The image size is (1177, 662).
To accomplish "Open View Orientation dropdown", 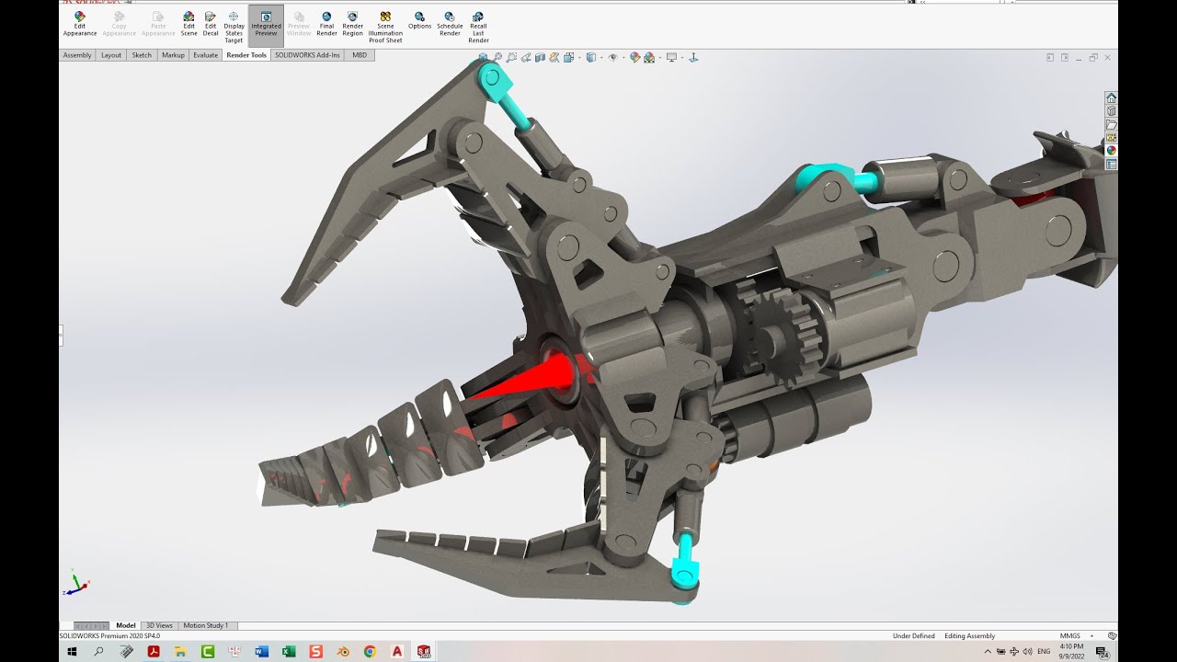I will [571, 57].
